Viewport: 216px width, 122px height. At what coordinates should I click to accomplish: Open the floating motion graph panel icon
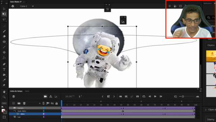123,22
